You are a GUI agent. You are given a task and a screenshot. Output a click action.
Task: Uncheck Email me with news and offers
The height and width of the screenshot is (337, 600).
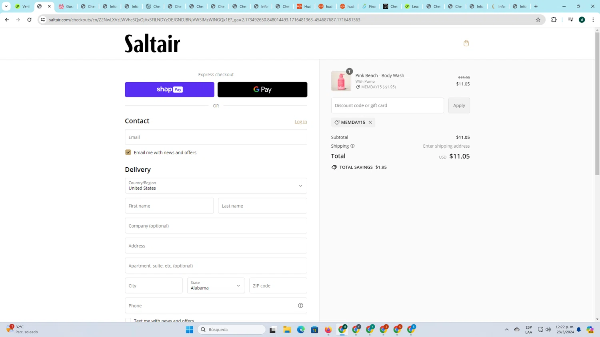click(x=128, y=153)
